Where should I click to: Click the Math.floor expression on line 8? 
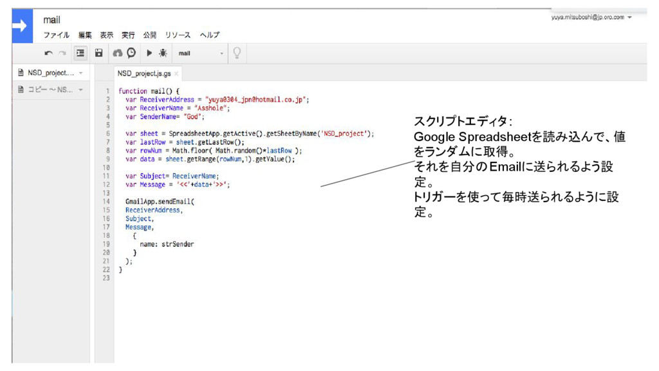[x=237, y=151]
